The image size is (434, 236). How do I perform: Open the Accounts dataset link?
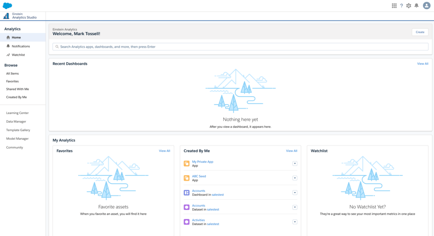[x=199, y=206]
